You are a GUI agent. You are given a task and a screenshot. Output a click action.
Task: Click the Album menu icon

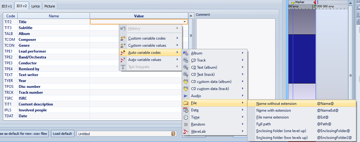[186, 53]
